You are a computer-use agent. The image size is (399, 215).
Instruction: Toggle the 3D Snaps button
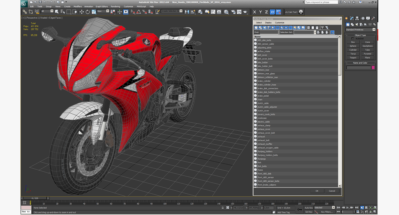point(133,12)
